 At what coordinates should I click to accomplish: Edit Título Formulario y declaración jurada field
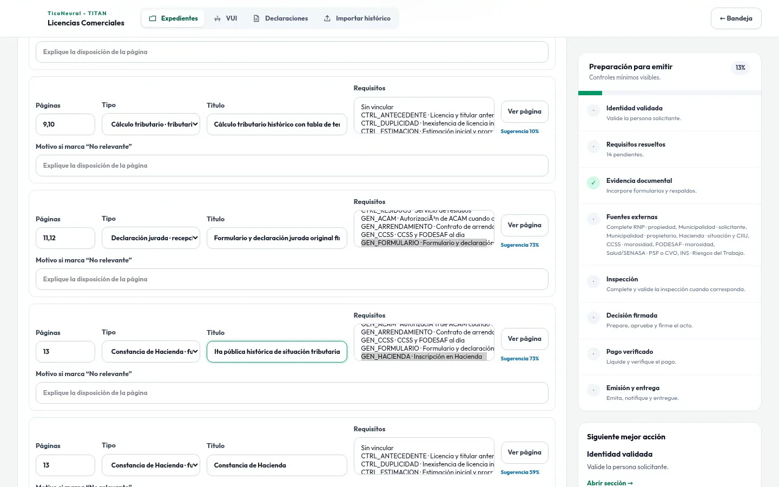pyautogui.click(x=277, y=238)
